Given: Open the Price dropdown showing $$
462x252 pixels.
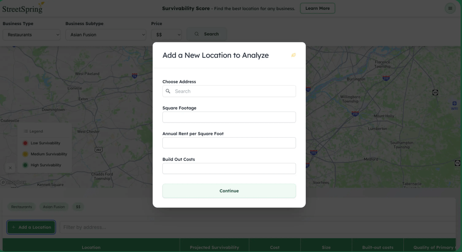Looking at the screenshot, I should 166,35.
